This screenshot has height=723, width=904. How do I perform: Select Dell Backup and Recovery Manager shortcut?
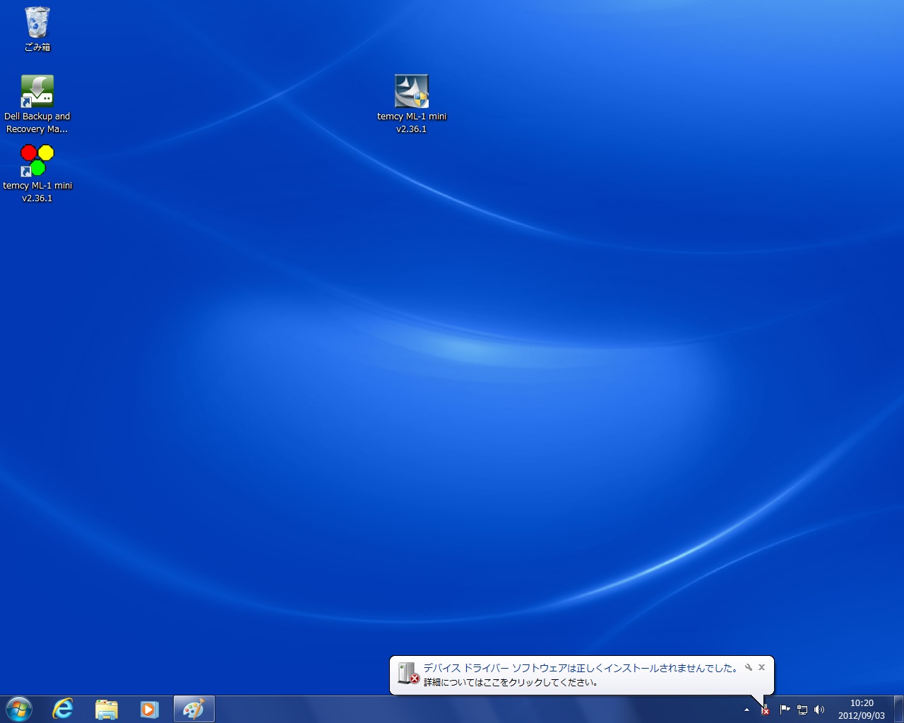tap(37, 104)
